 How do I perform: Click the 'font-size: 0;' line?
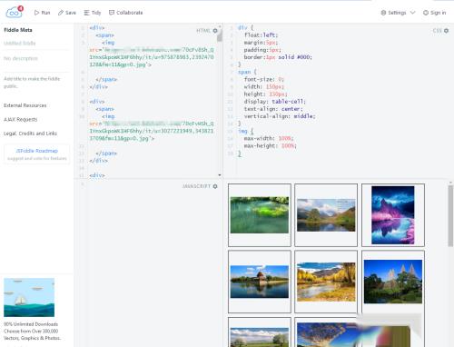click(x=263, y=79)
